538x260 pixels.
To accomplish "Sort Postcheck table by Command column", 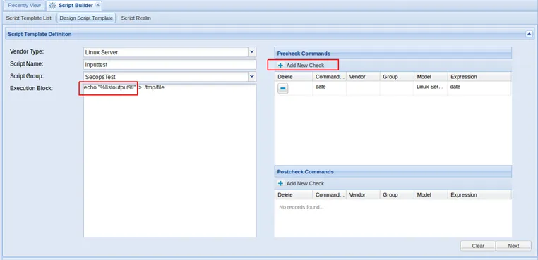I will (330, 194).
